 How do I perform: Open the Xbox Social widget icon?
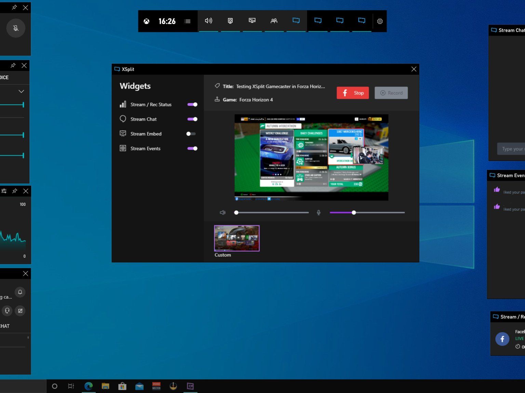tap(274, 21)
